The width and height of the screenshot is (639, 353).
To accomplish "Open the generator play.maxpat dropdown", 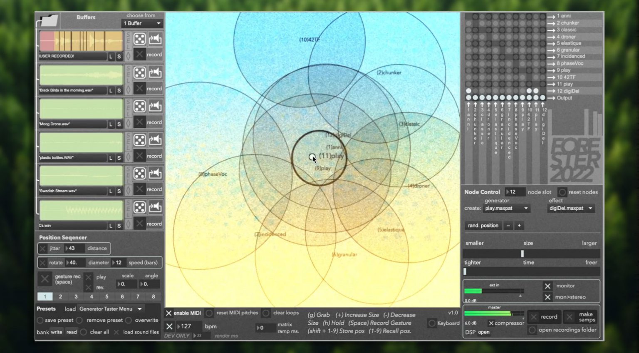I will [506, 208].
